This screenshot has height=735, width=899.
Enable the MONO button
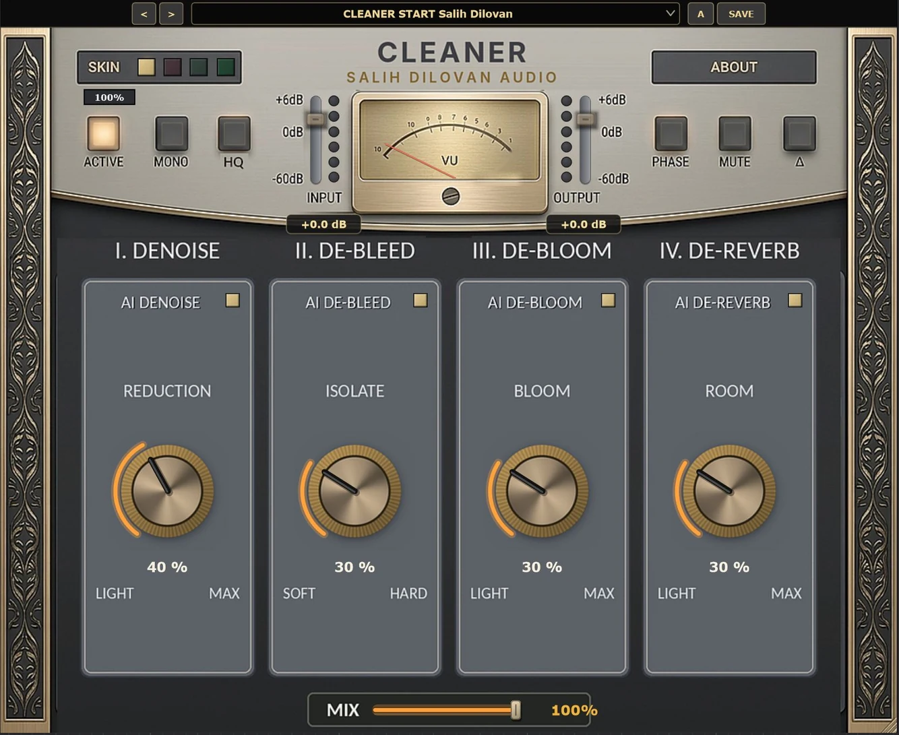(x=171, y=133)
